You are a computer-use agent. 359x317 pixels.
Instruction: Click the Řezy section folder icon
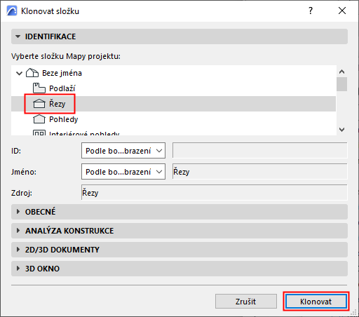click(39, 104)
